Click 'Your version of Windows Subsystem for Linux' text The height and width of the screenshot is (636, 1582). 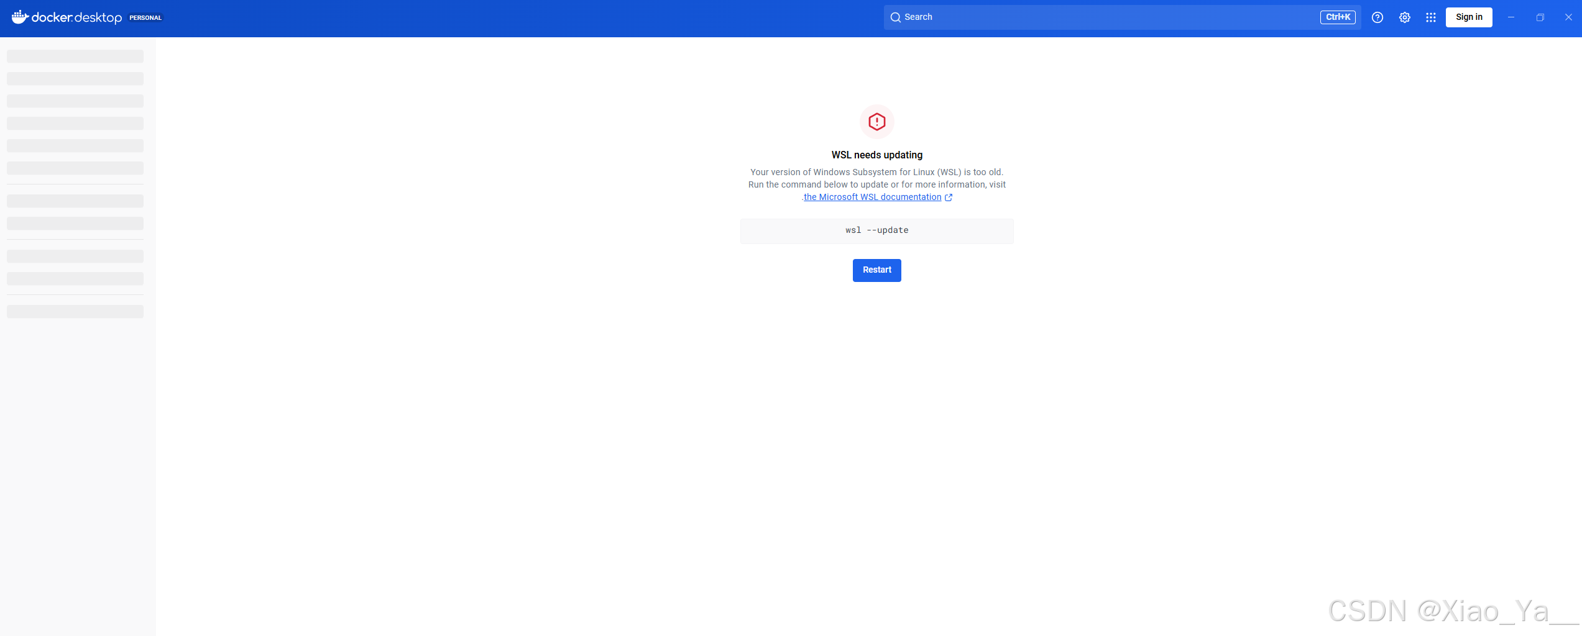pyautogui.click(x=842, y=172)
